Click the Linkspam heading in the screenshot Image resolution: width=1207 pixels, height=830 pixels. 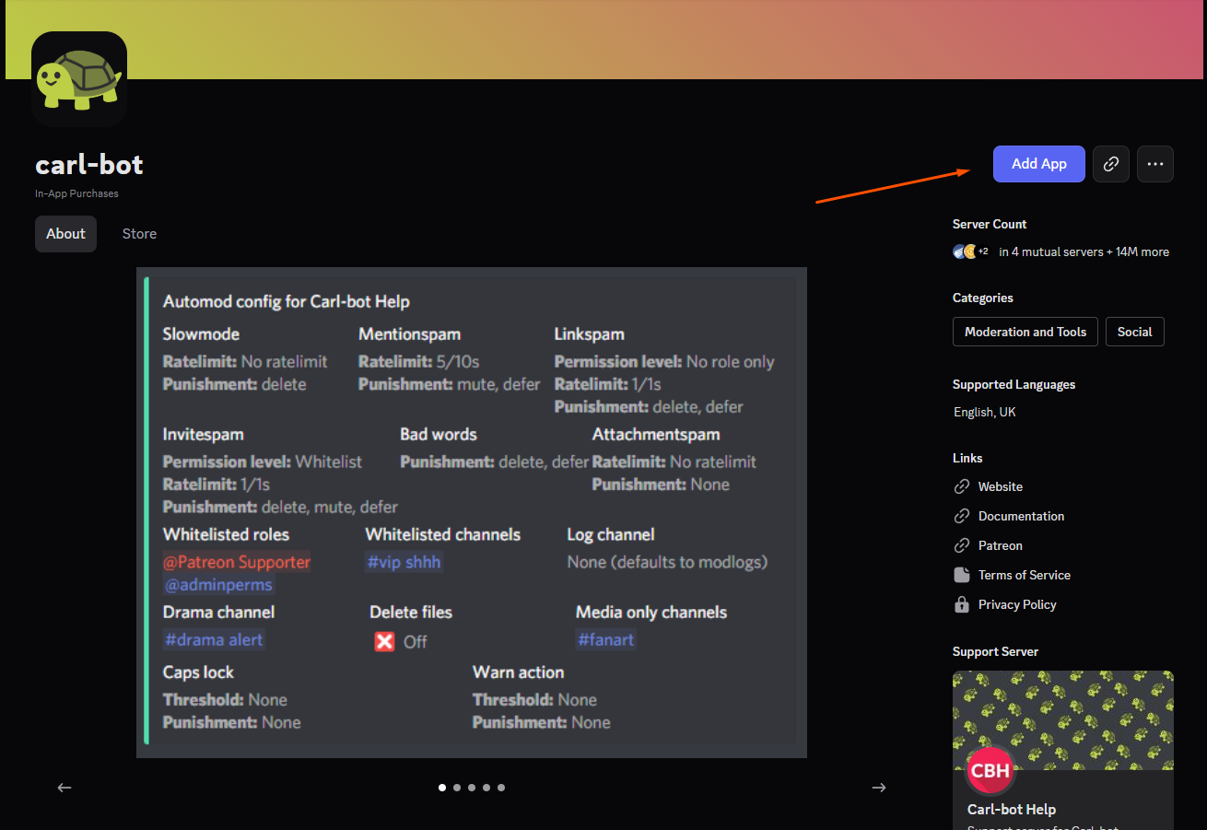590,333
